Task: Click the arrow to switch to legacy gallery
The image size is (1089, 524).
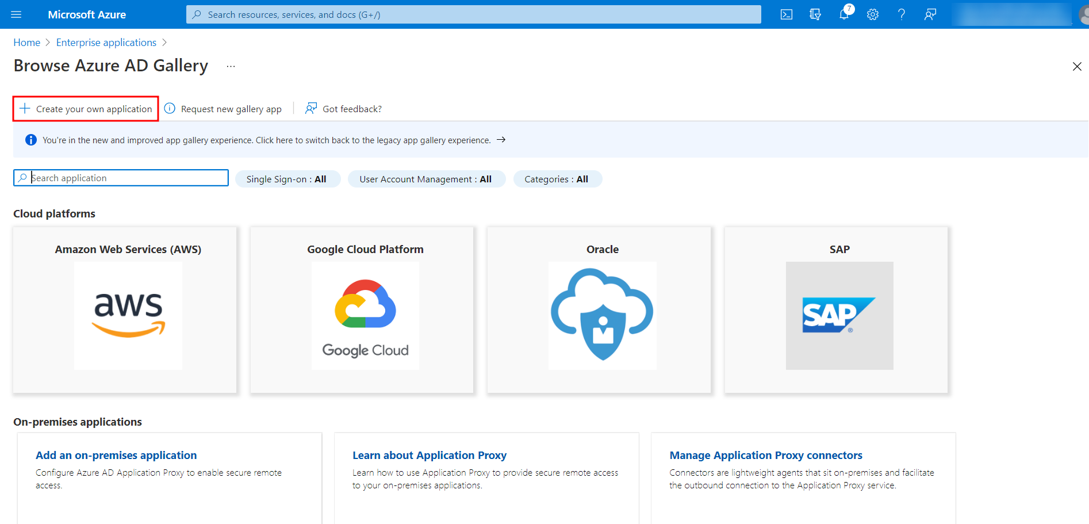Action: coord(501,140)
